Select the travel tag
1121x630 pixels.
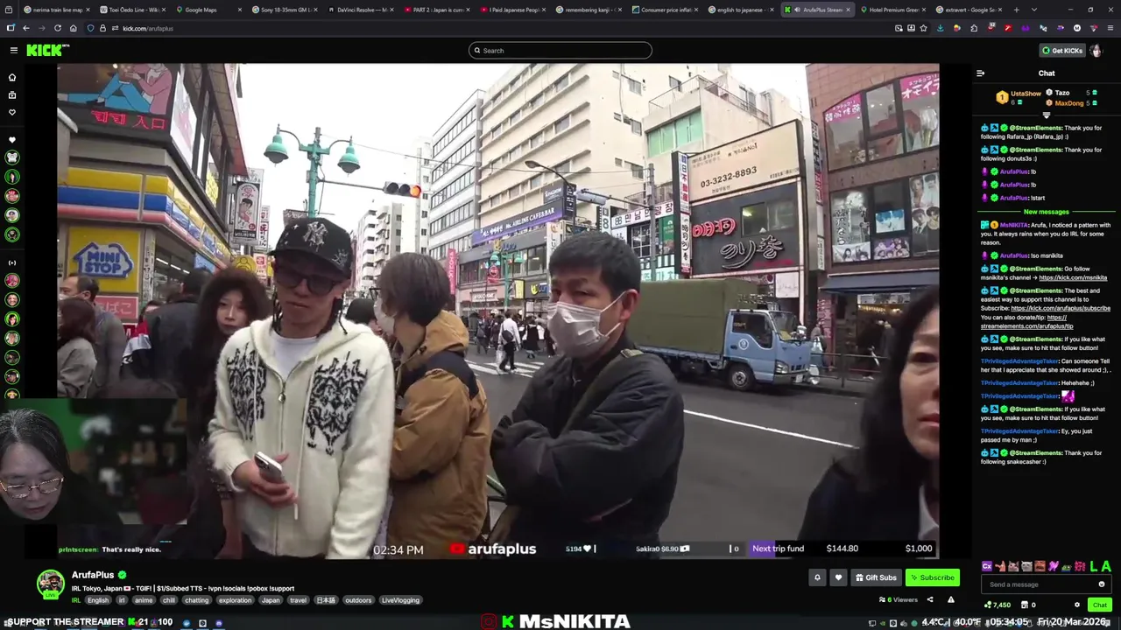point(298,600)
